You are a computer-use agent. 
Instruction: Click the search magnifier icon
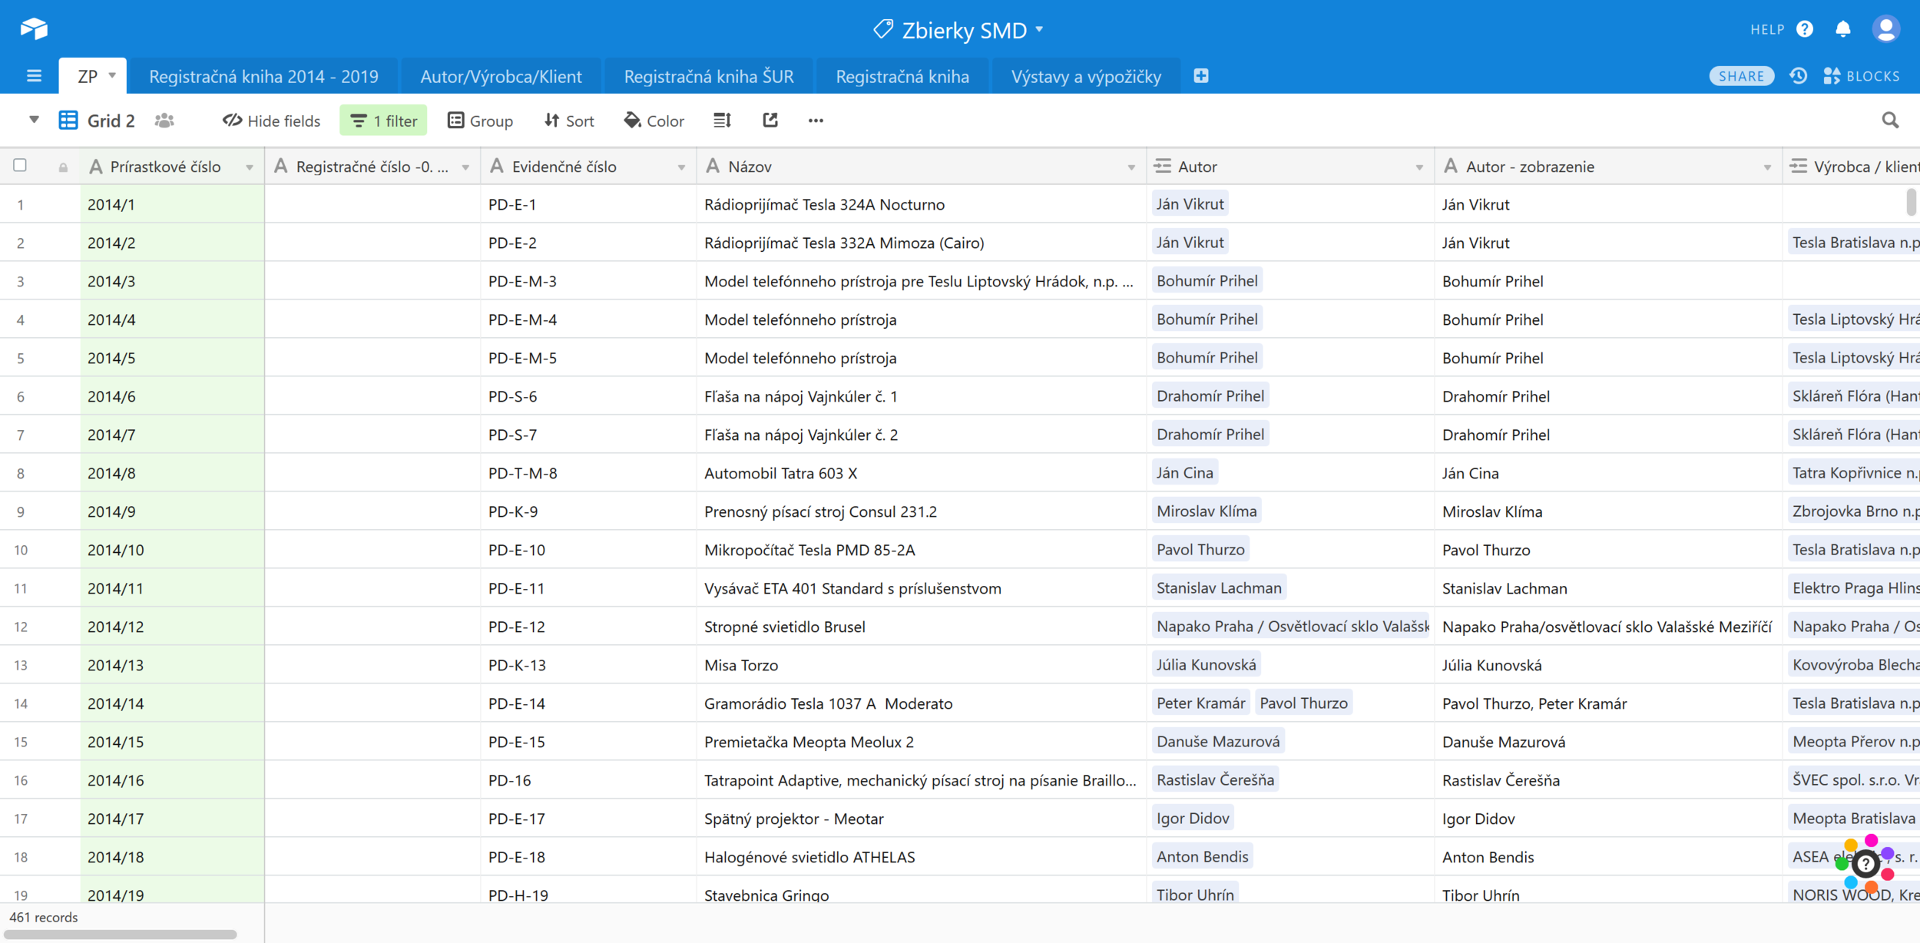coord(1890,121)
